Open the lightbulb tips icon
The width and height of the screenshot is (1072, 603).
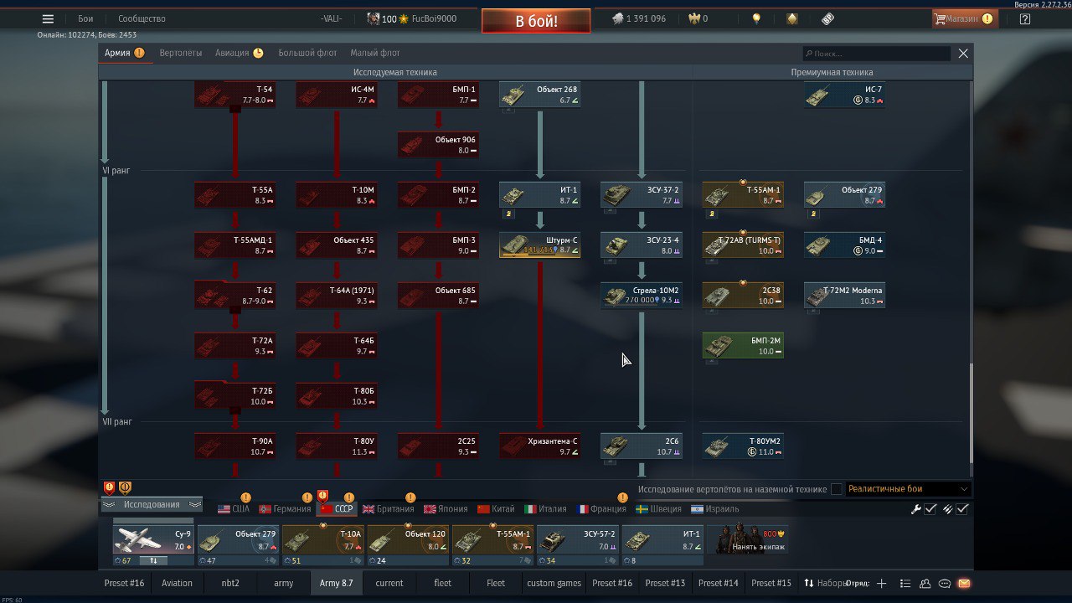(756, 18)
